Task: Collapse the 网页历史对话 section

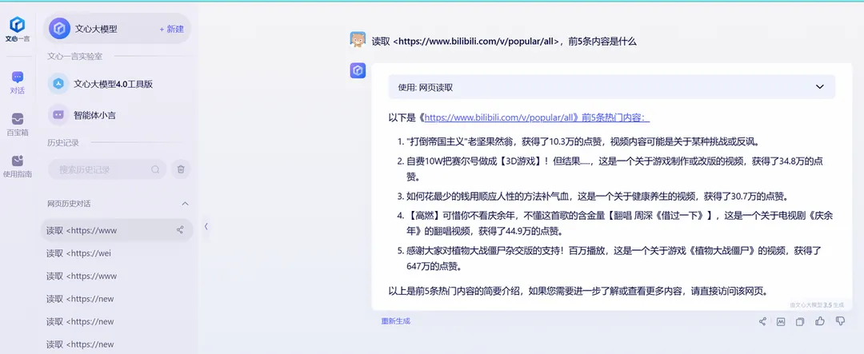Action: 185,204
